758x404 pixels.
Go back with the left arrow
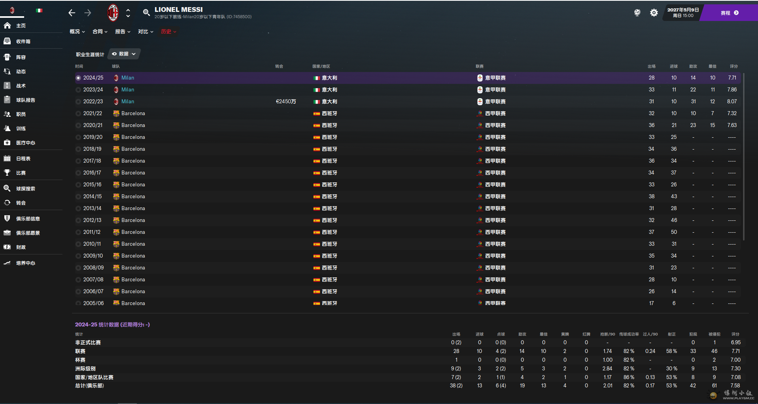72,13
